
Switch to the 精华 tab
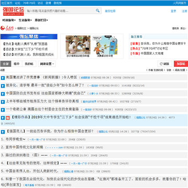tap(17, 64)
